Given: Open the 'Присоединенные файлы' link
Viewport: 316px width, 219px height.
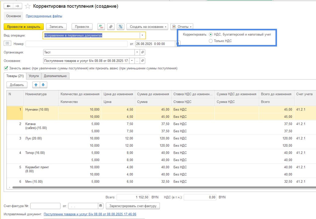Looking at the screenshot, I should click(x=44, y=16).
